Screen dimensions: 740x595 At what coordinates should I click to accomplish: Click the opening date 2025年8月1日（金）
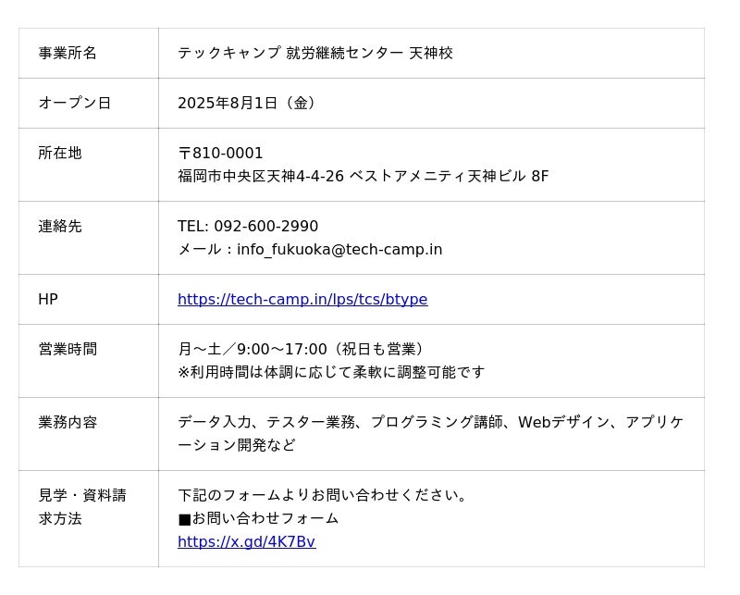(x=247, y=103)
